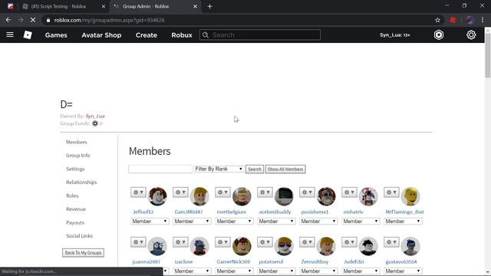Open gear menu for member JudeEdzi
Image resolution: width=491 pixels, height=276 pixels.
349,242
